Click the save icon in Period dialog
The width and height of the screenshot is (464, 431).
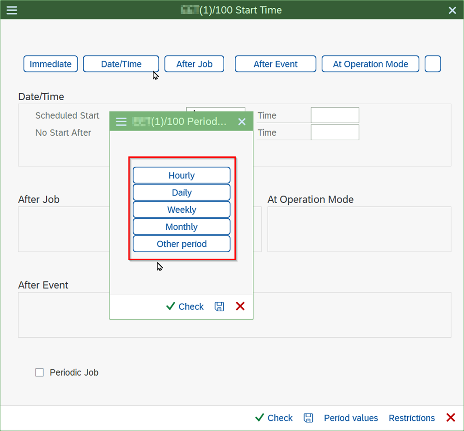(220, 306)
